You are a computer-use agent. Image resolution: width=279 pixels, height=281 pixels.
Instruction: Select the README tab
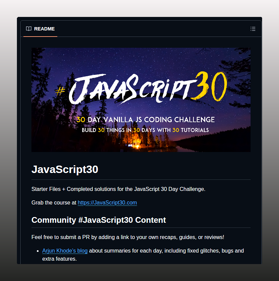(40, 29)
